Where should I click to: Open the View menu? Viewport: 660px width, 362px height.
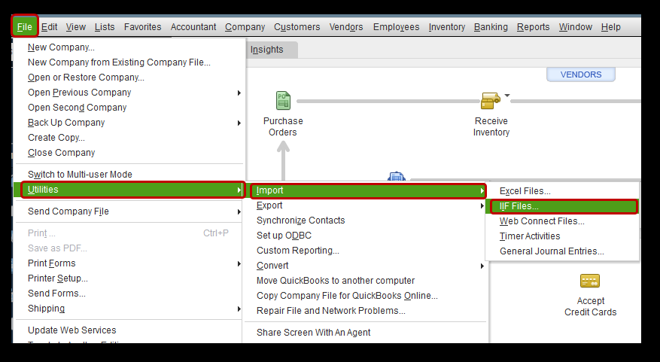76,27
